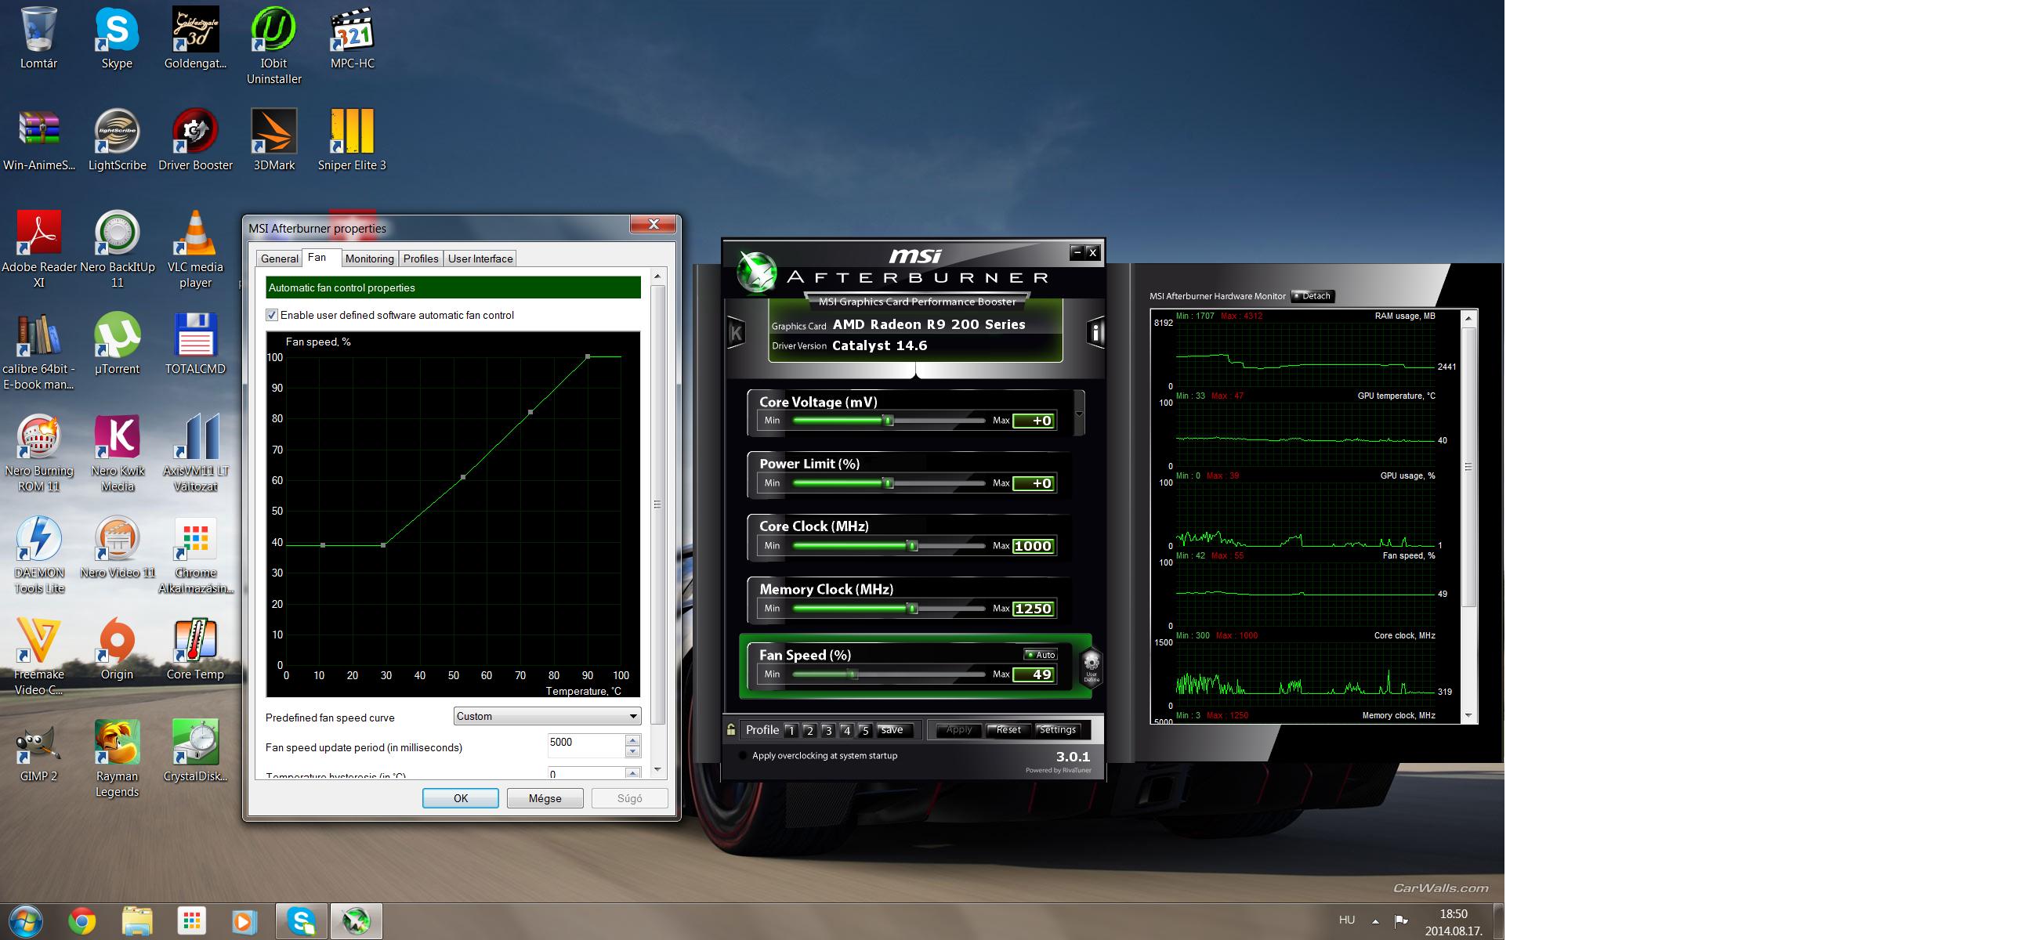
Task: Open the Goldengate 3d desktop icon
Action: click(195, 38)
